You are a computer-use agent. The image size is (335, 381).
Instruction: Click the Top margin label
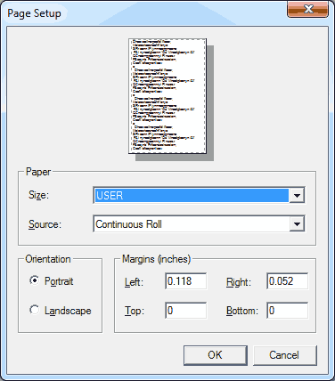point(135,311)
